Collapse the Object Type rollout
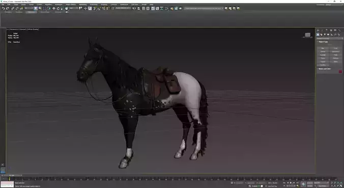The image size is (344, 188). pyautogui.click(x=323, y=42)
